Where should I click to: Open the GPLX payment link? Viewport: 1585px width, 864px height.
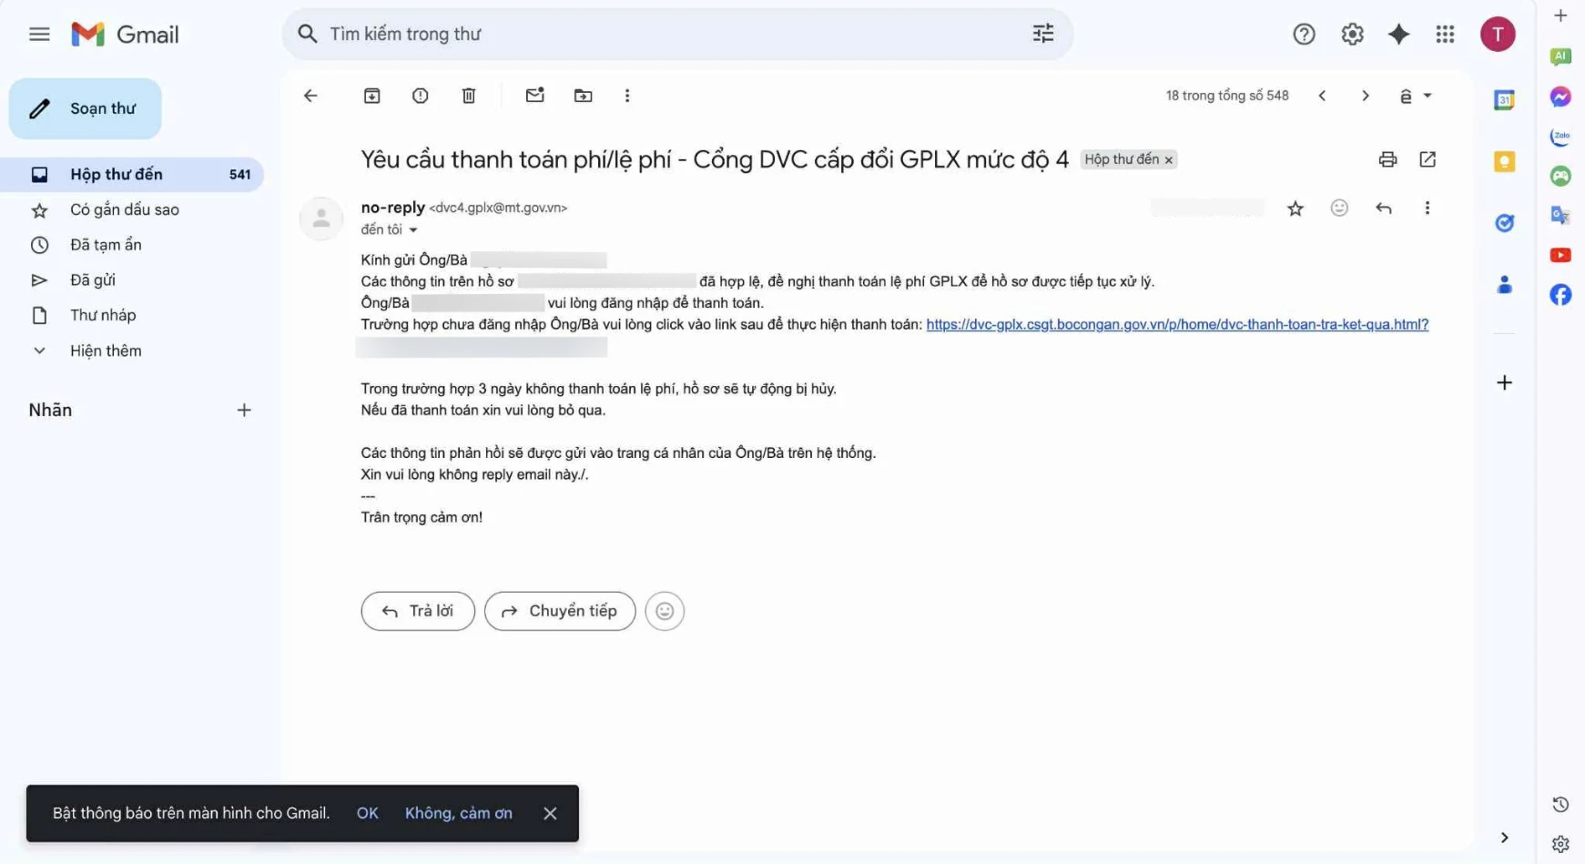(x=1176, y=324)
